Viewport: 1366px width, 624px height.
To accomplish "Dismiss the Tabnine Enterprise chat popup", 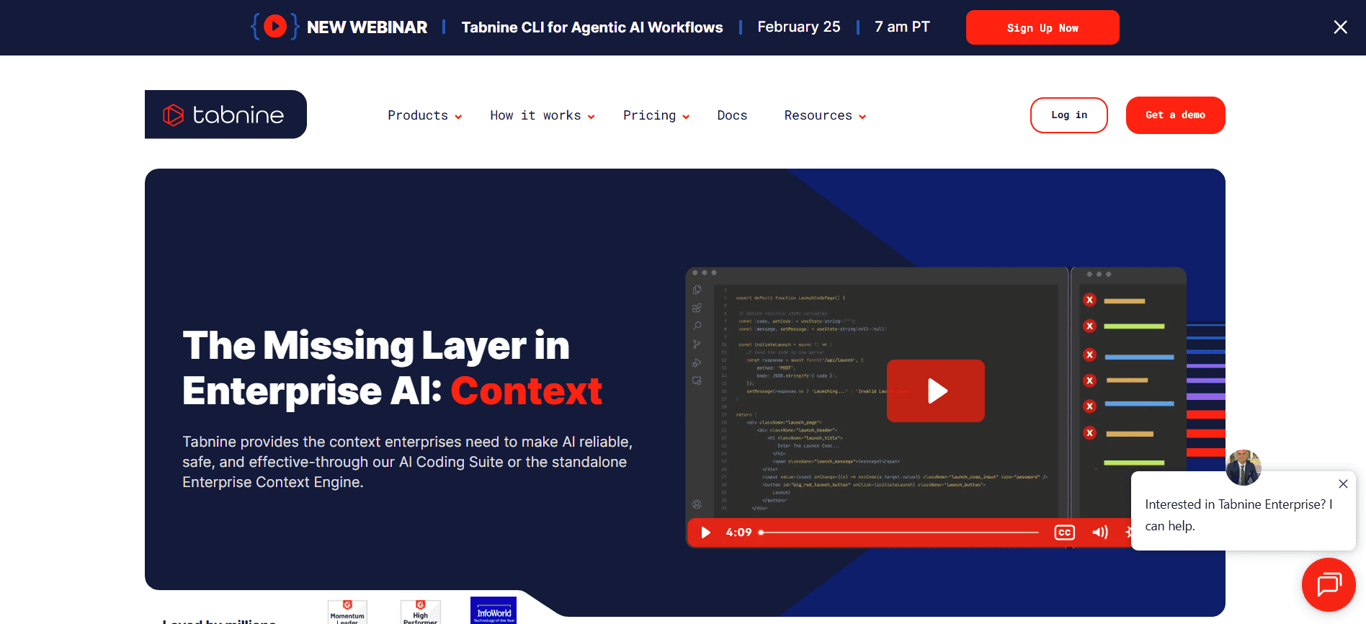I will pyautogui.click(x=1343, y=484).
